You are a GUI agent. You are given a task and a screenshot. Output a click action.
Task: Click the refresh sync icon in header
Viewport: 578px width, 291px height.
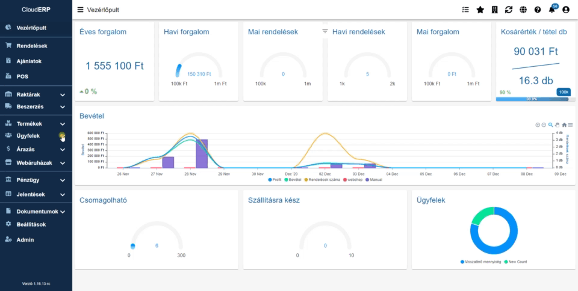[x=509, y=10]
